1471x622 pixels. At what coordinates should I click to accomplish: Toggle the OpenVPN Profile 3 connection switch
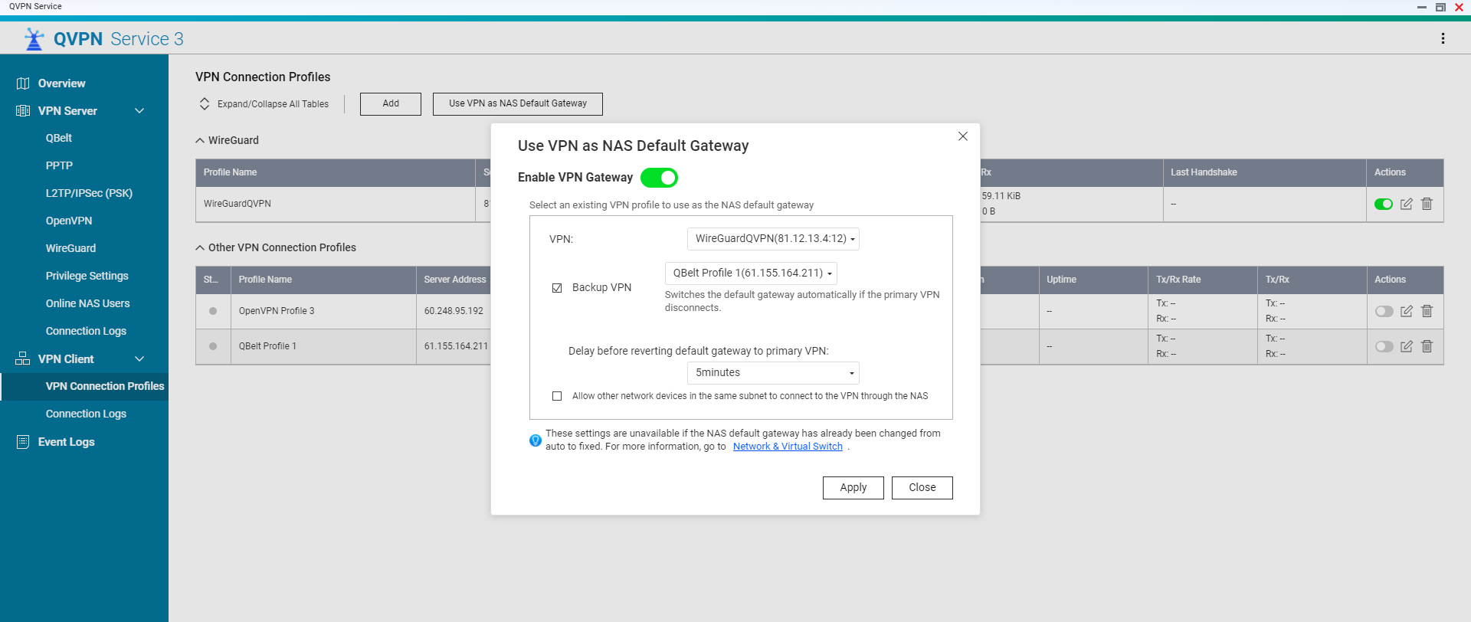(1384, 311)
